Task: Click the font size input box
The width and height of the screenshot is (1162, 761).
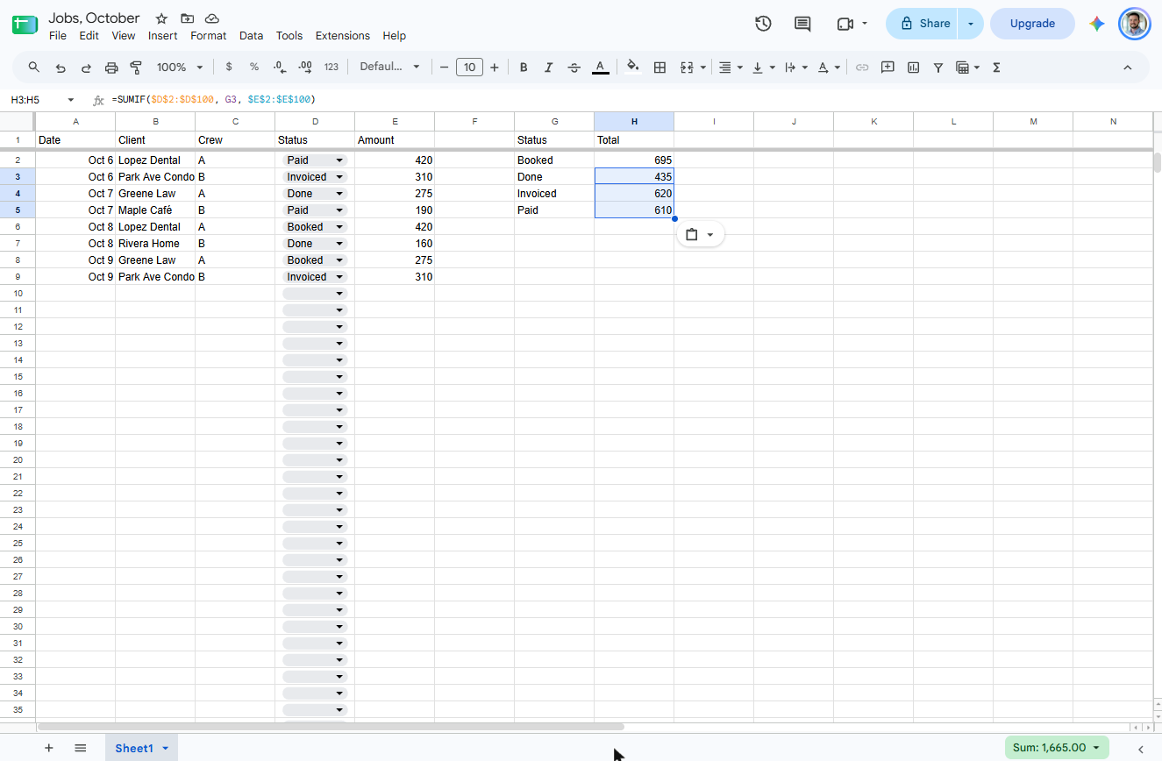Action: tap(470, 68)
